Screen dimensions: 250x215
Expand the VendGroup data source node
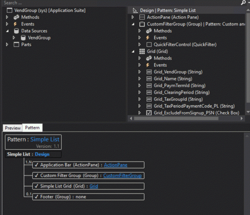click(14, 37)
